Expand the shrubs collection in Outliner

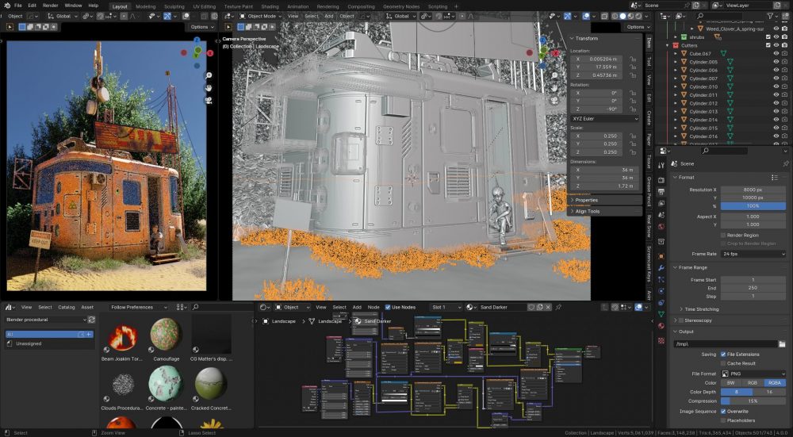(675, 37)
